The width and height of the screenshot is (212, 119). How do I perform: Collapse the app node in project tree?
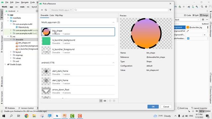click(x=5, y=15)
